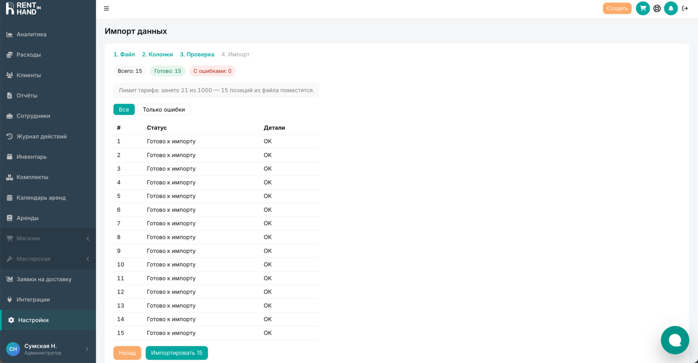This screenshot has height=363, width=698.
Task: Click the Детали column header
Action: click(x=274, y=128)
